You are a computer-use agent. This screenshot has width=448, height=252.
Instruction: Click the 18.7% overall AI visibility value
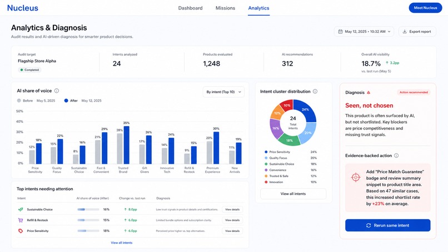click(371, 63)
